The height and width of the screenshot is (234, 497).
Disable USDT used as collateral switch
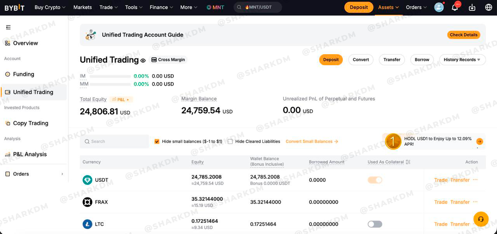(x=375, y=180)
